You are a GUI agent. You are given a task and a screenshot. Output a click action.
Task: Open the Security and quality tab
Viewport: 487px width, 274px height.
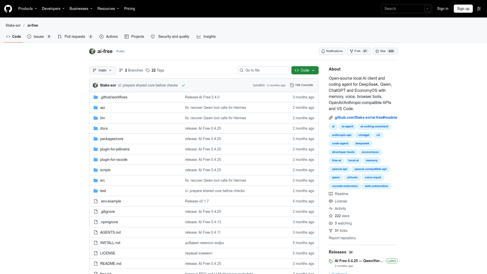pyautogui.click(x=170, y=37)
